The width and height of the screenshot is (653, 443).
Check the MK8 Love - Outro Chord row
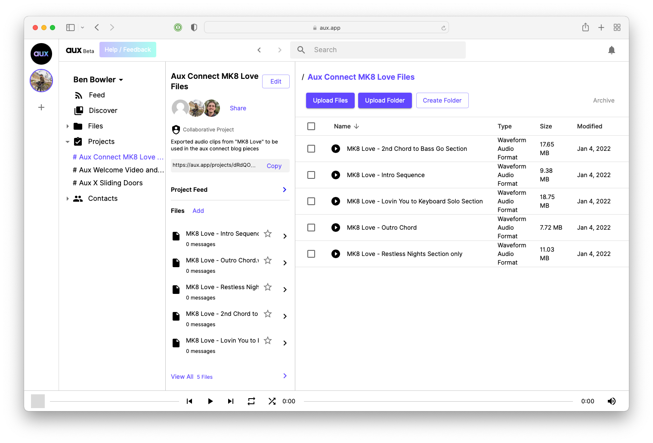click(311, 228)
